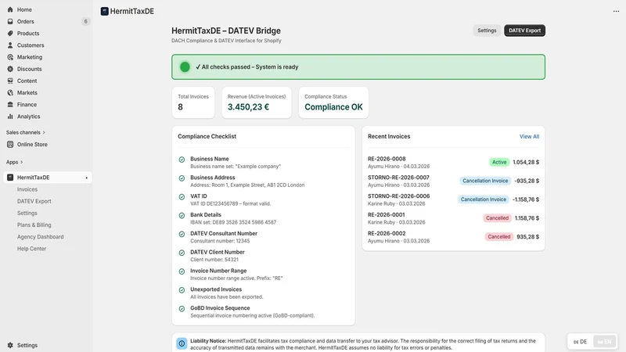Click the sidebar Settings gear icon
The image size is (626, 352).
[x=10, y=345]
